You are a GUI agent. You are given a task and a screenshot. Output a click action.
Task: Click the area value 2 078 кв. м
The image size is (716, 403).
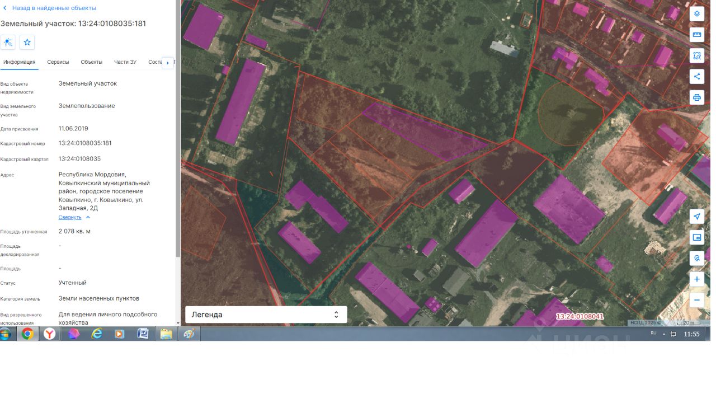coord(74,231)
